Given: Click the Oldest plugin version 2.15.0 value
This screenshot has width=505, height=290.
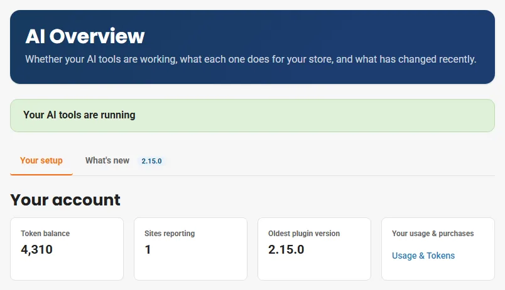Looking at the screenshot, I should click(286, 249).
